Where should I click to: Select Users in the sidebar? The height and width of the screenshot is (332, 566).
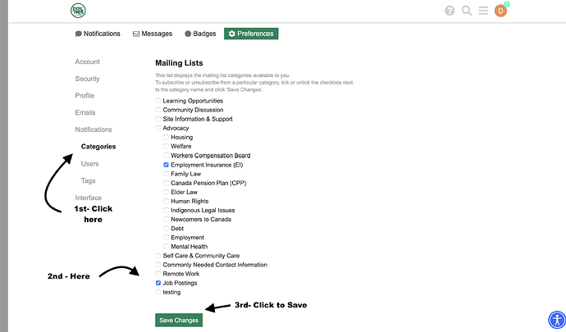pyautogui.click(x=90, y=164)
